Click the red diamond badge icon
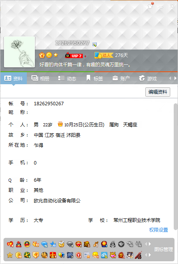The image size is (178, 264). coord(79,244)
